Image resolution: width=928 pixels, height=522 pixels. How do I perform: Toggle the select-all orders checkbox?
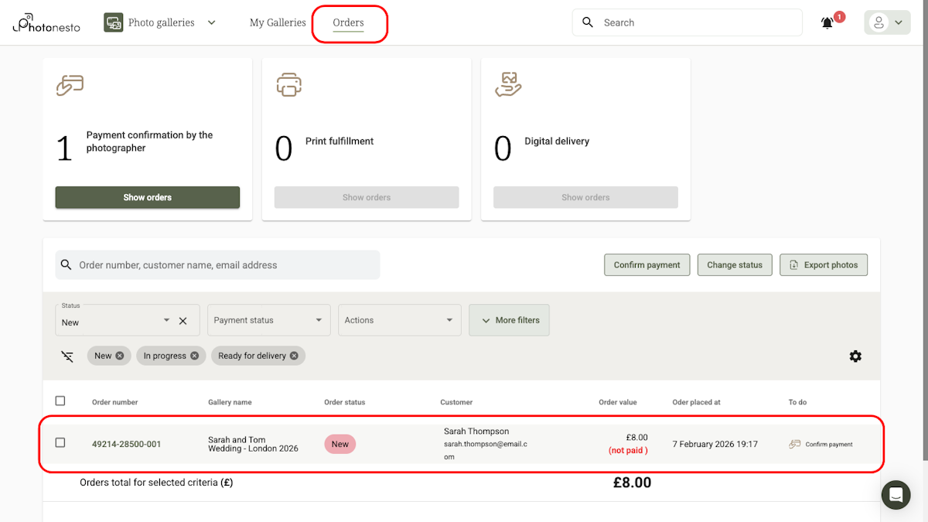pos(60,401)
